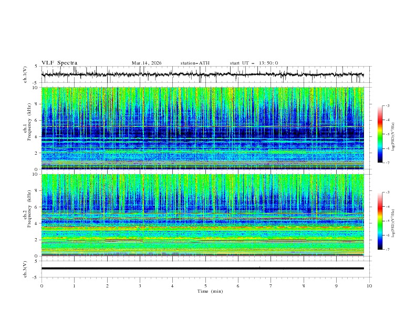
Task: Select the date text "Mar.14, 2026"
Action: pyautogui.click(x=147, y=63)
